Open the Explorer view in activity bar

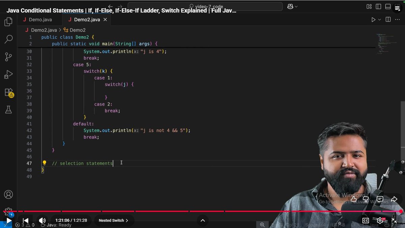tap(8, 22)
